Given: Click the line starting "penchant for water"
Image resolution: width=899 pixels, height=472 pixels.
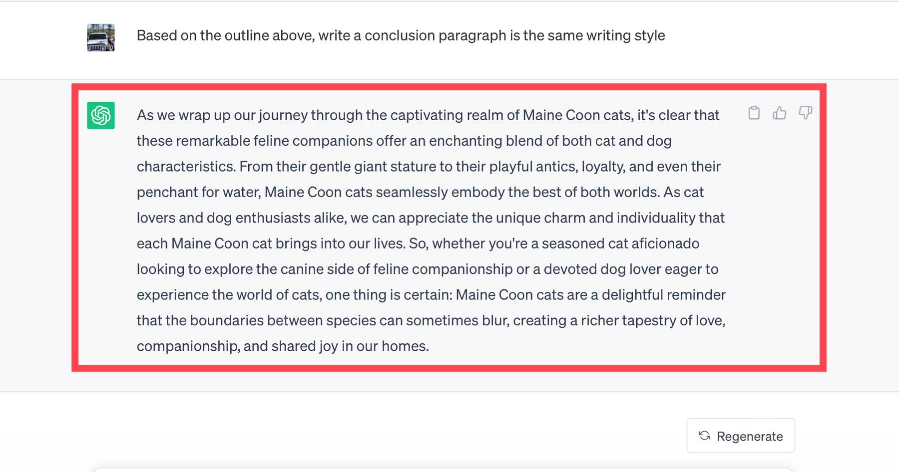Looking at the screenshot, I should (x=420, y=192).
